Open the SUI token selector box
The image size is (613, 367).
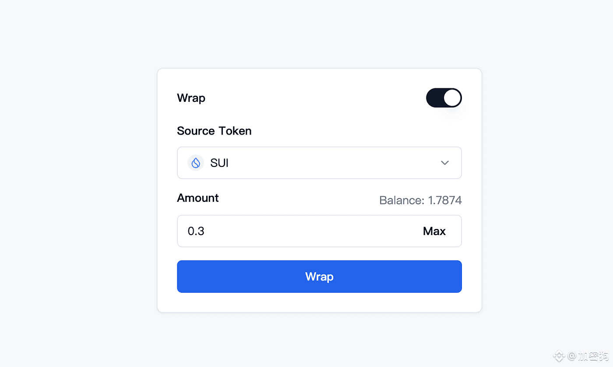click(319, 163)
